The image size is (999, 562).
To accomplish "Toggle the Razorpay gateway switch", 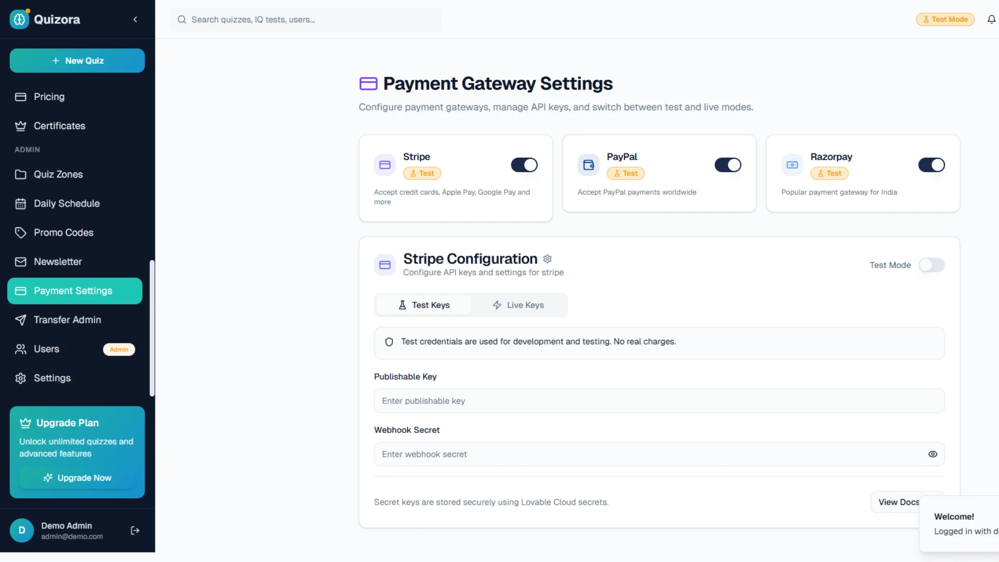I will [931, 165].
